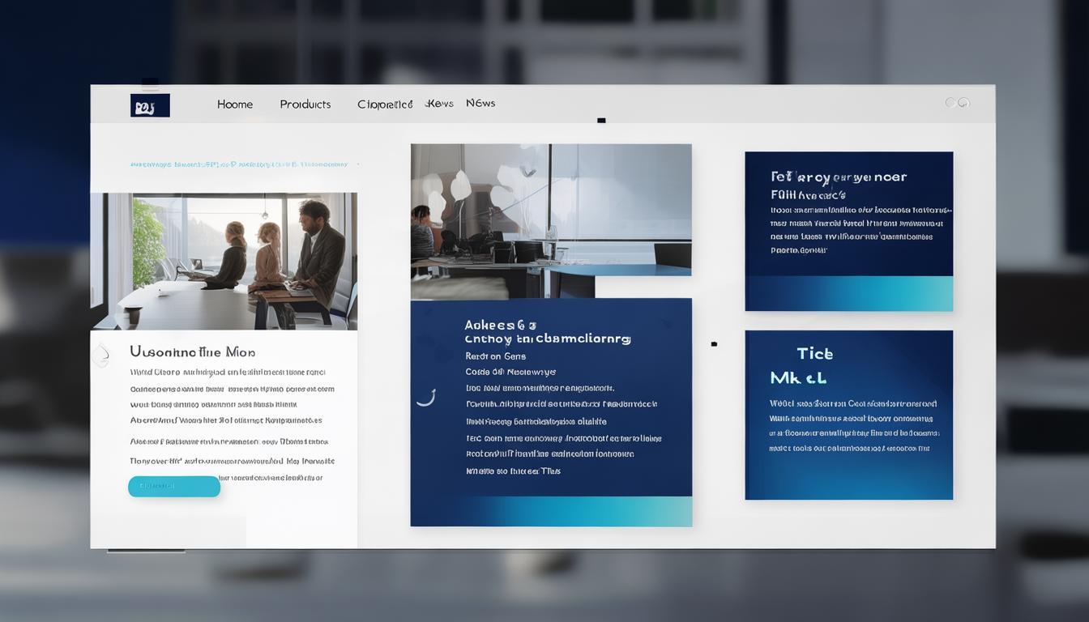
Task: Select the "Usoonine the Mion" heading
Action: (x=193, y=352)
